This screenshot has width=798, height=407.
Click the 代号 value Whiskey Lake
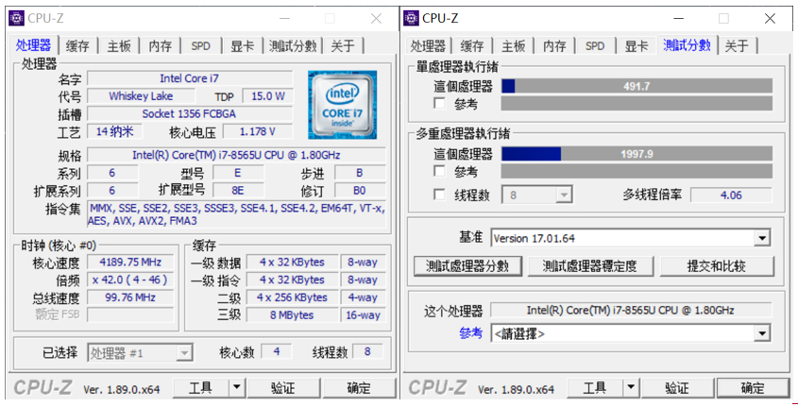click(141, 96)
